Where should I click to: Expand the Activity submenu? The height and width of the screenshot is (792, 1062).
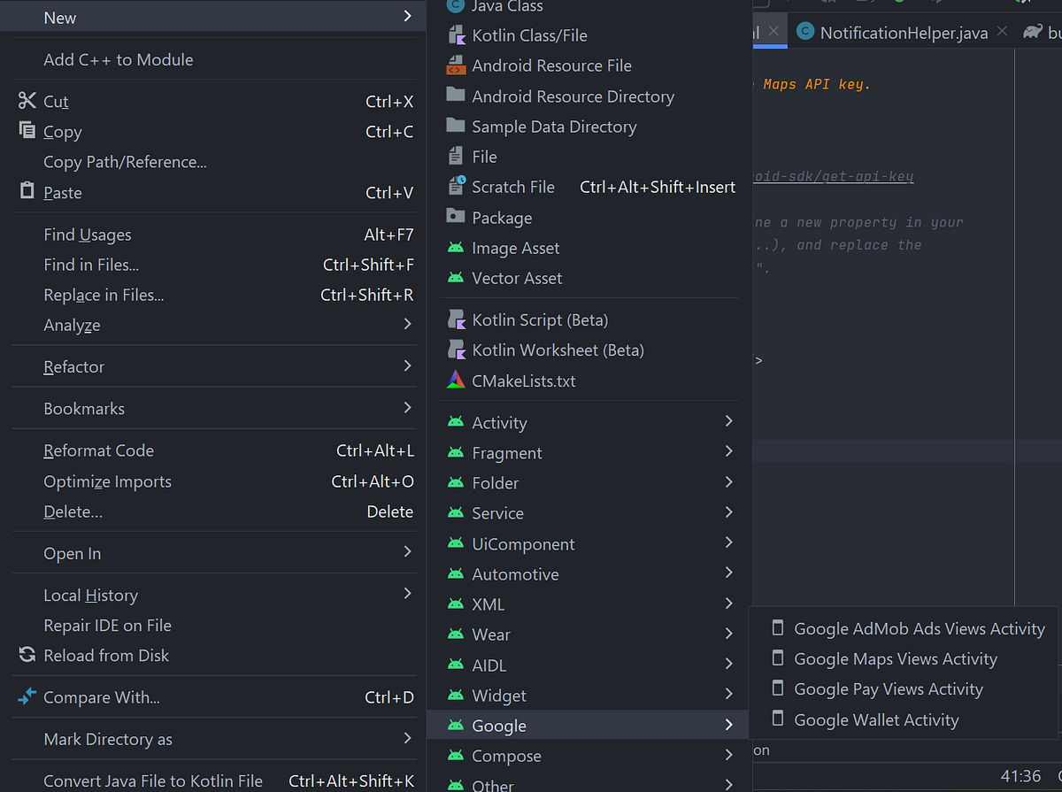coord(499,422)
